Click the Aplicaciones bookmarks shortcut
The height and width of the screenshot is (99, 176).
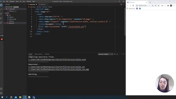coord(131,9)
